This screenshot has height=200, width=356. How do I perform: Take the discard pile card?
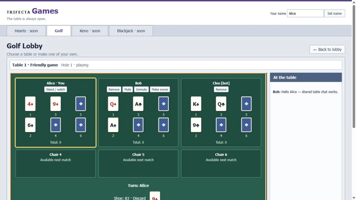[x=155, y=196]
